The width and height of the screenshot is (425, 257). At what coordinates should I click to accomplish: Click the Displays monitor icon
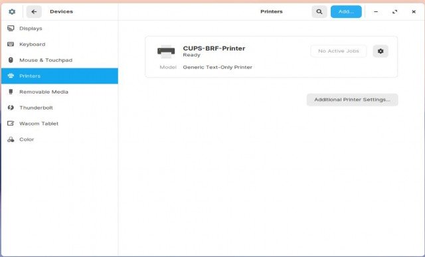[x=11, y=28]
